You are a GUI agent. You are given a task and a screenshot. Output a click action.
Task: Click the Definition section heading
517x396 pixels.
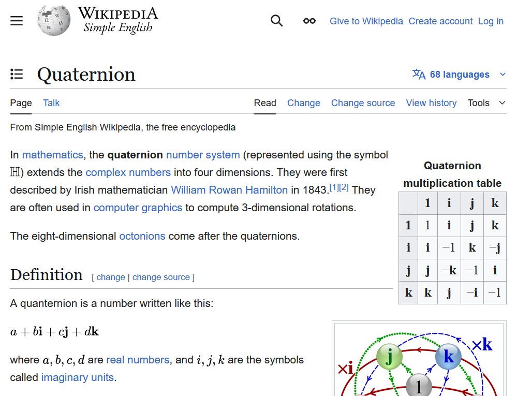pyautogui.click(x=46, y=275)
